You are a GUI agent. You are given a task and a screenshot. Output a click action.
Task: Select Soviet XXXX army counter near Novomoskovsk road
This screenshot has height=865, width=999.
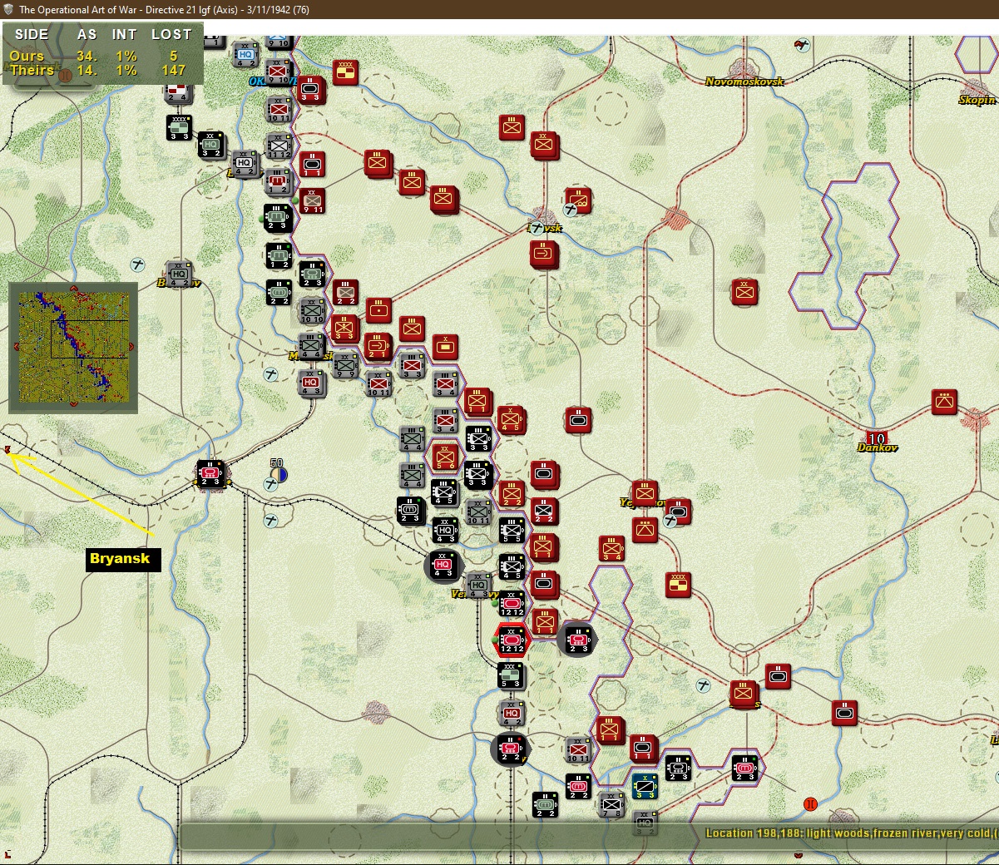345,72
